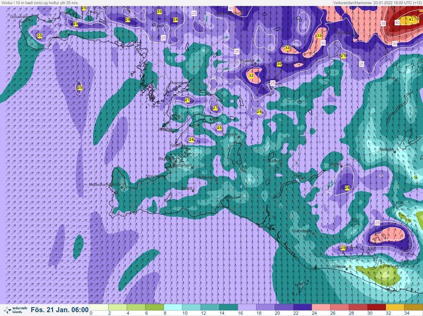Click the Setur station label
423x316 pixels.
pos(390,78)
